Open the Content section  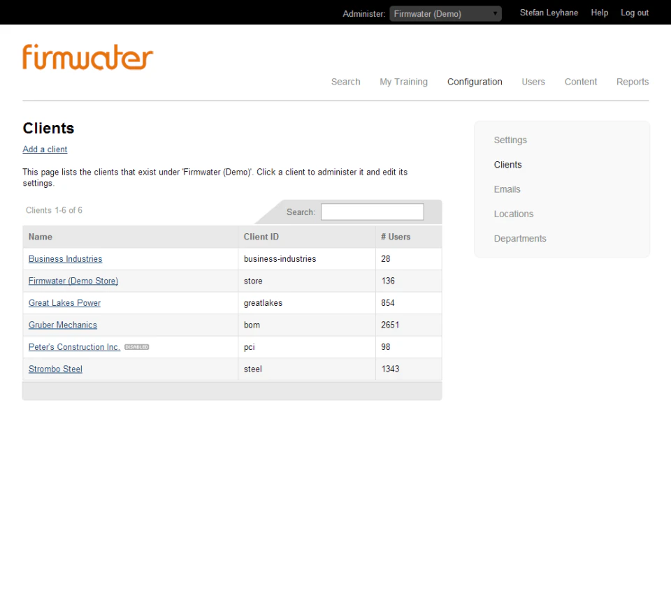(x=580, y=82)
